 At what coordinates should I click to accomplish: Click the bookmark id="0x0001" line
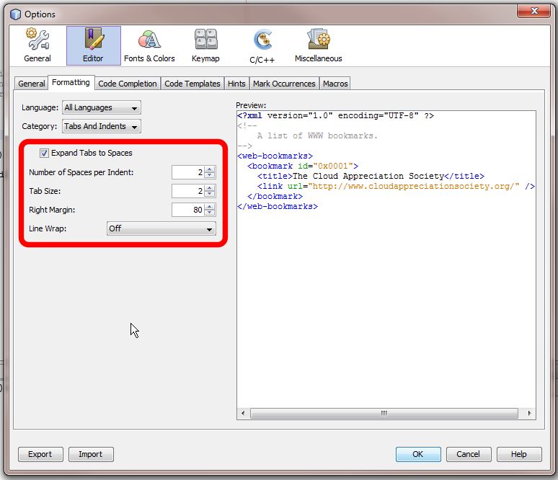pyautogui.click(x=303, y=166)
